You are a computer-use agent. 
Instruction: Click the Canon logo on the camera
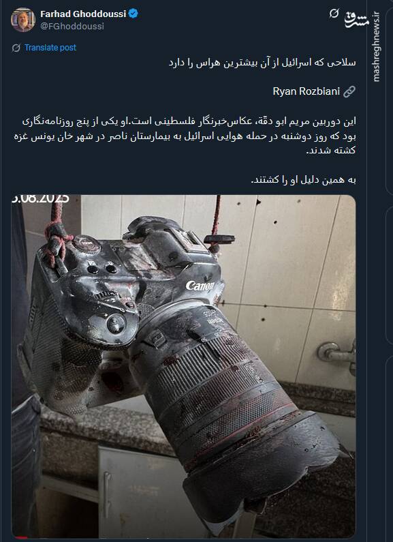coord(200,286)
